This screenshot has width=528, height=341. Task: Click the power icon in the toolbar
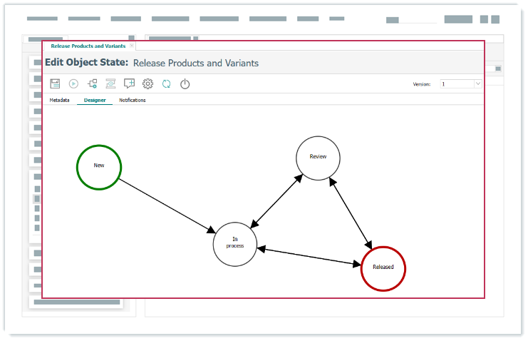185,83
